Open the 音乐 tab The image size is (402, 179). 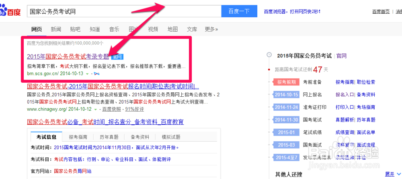click(x=114, y=29)
